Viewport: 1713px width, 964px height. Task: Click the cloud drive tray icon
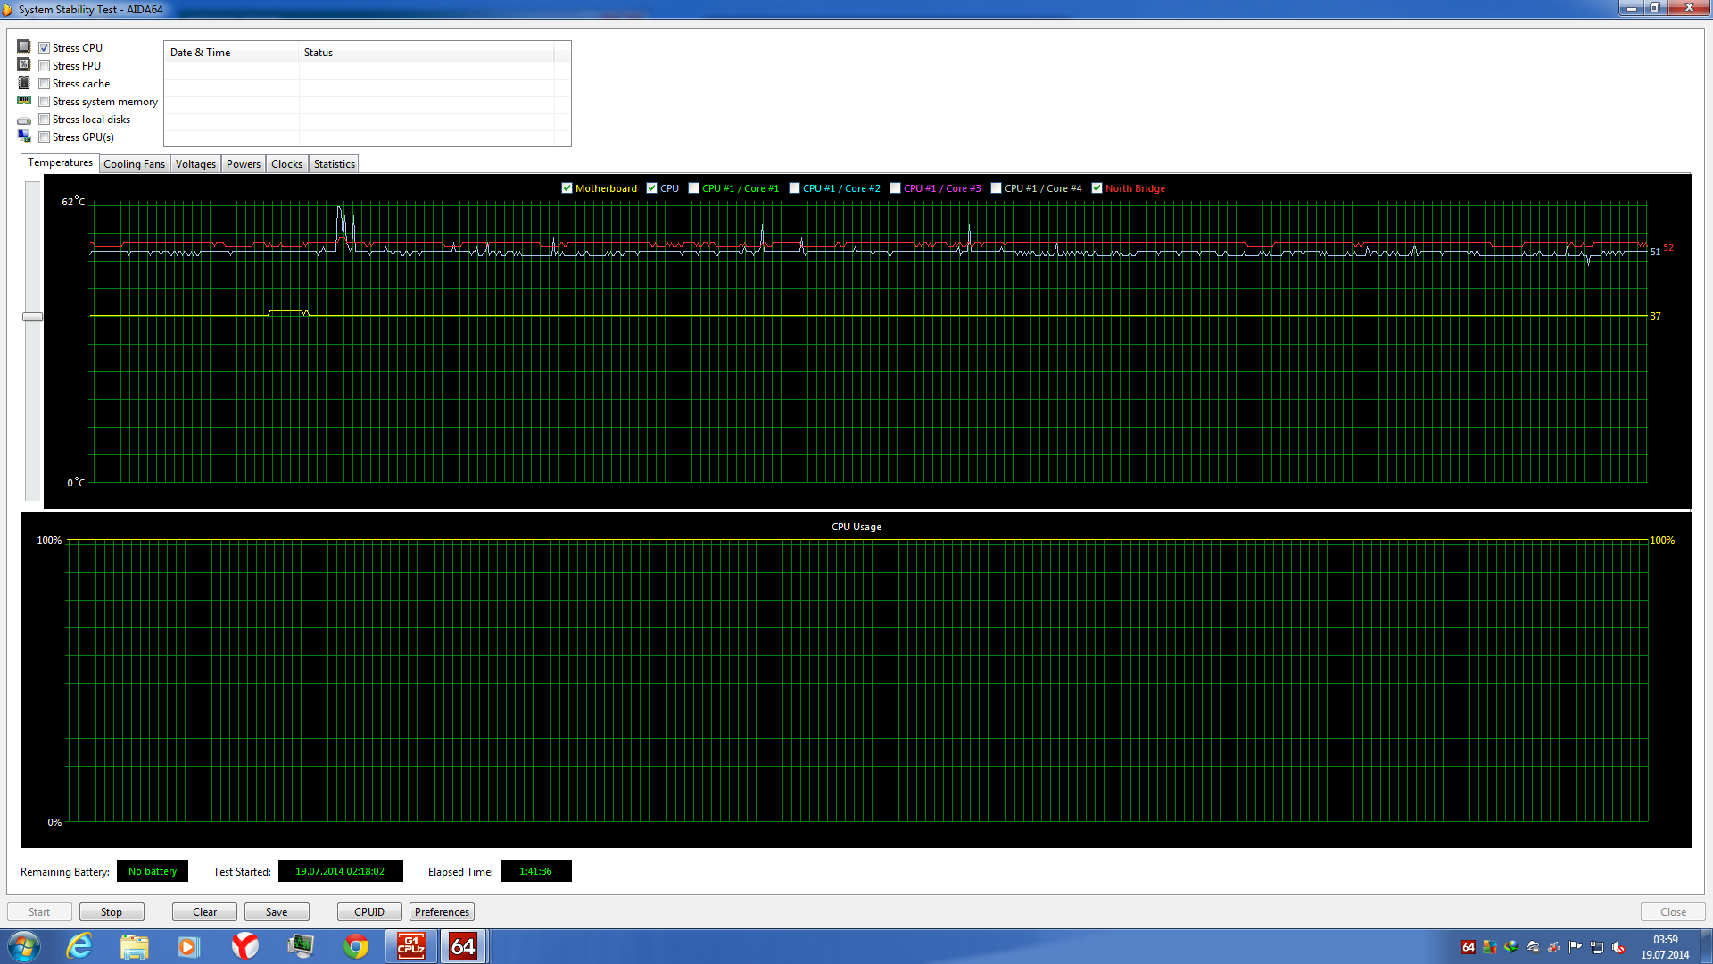click(1533, 947)
